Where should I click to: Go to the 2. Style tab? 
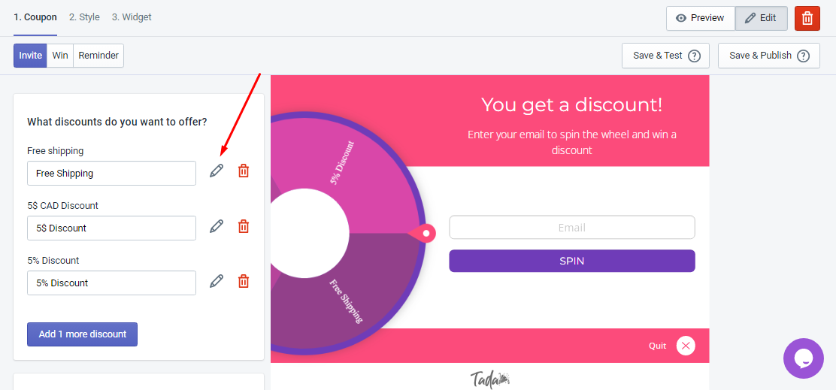84,17
